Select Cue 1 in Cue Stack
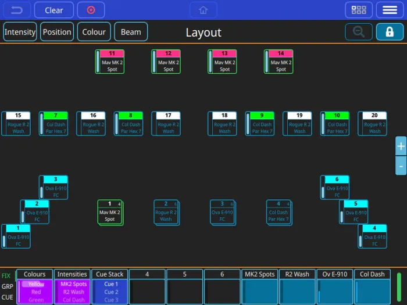Screen dimensions: 407x305 (x=111, y=284)
